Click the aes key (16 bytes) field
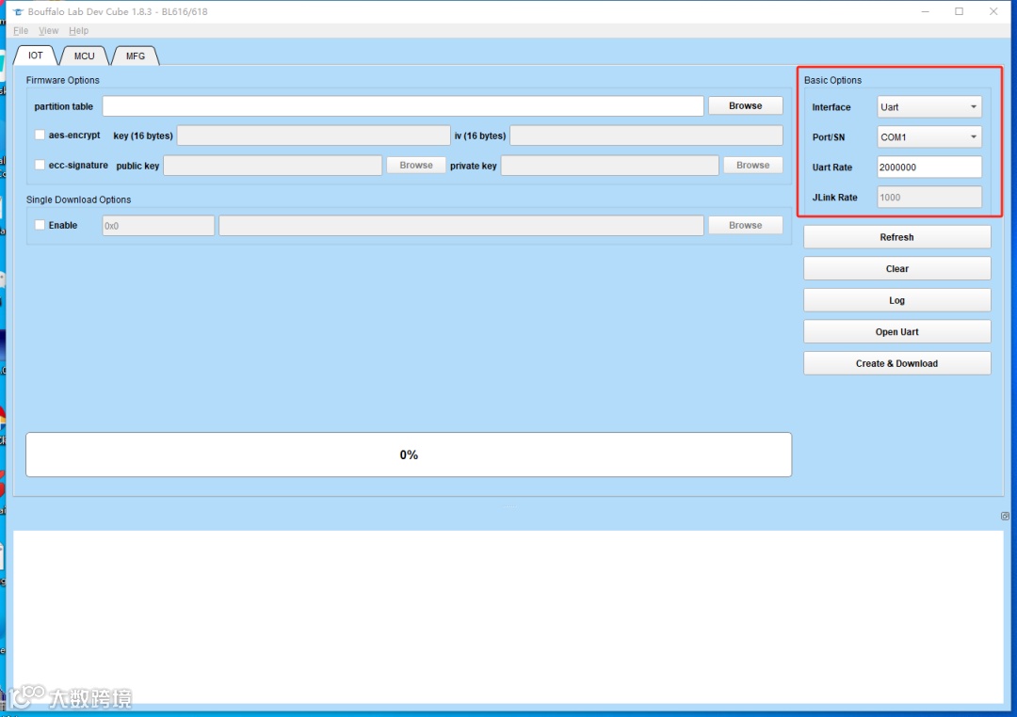The width and height of the screenshot is (1017, 717). [314, 135]
